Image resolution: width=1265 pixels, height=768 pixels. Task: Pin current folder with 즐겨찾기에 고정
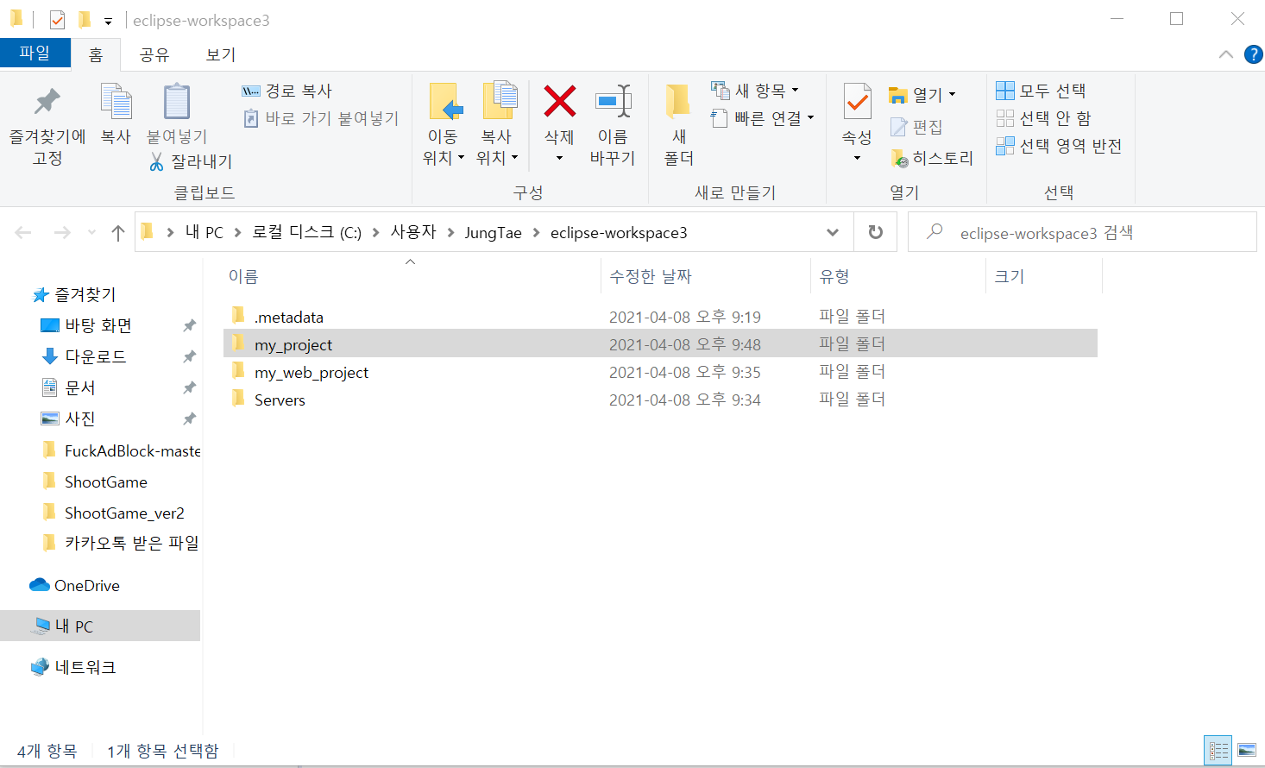pyautogui.click(x=47, y=121)
